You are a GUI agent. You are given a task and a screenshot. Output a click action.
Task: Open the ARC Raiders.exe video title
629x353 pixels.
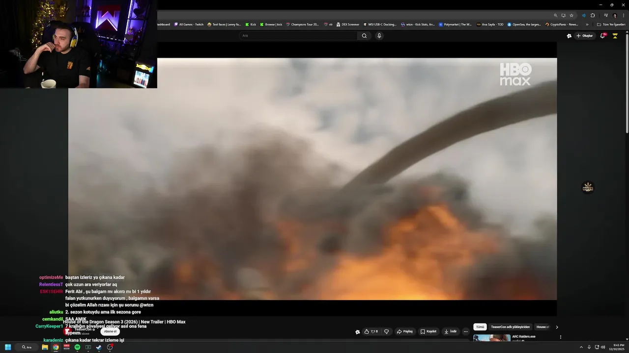click(x=523, y=336)
